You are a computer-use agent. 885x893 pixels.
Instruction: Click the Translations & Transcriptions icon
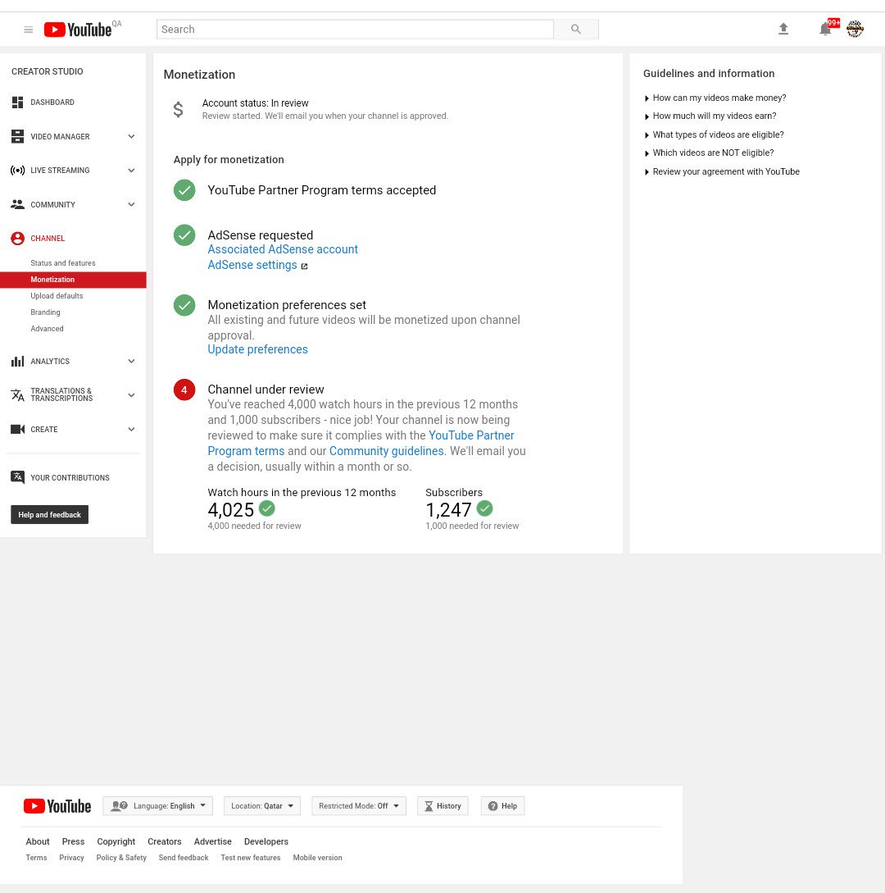pos(18,394)
